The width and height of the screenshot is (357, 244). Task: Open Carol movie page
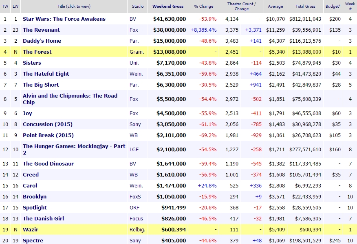(30, 185)
